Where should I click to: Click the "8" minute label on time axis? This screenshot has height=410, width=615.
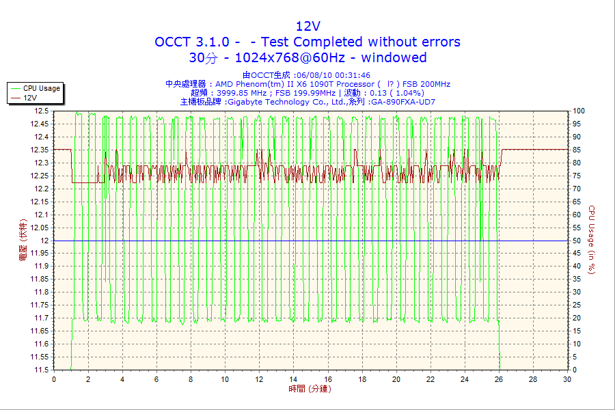click(x=191, y=379)
